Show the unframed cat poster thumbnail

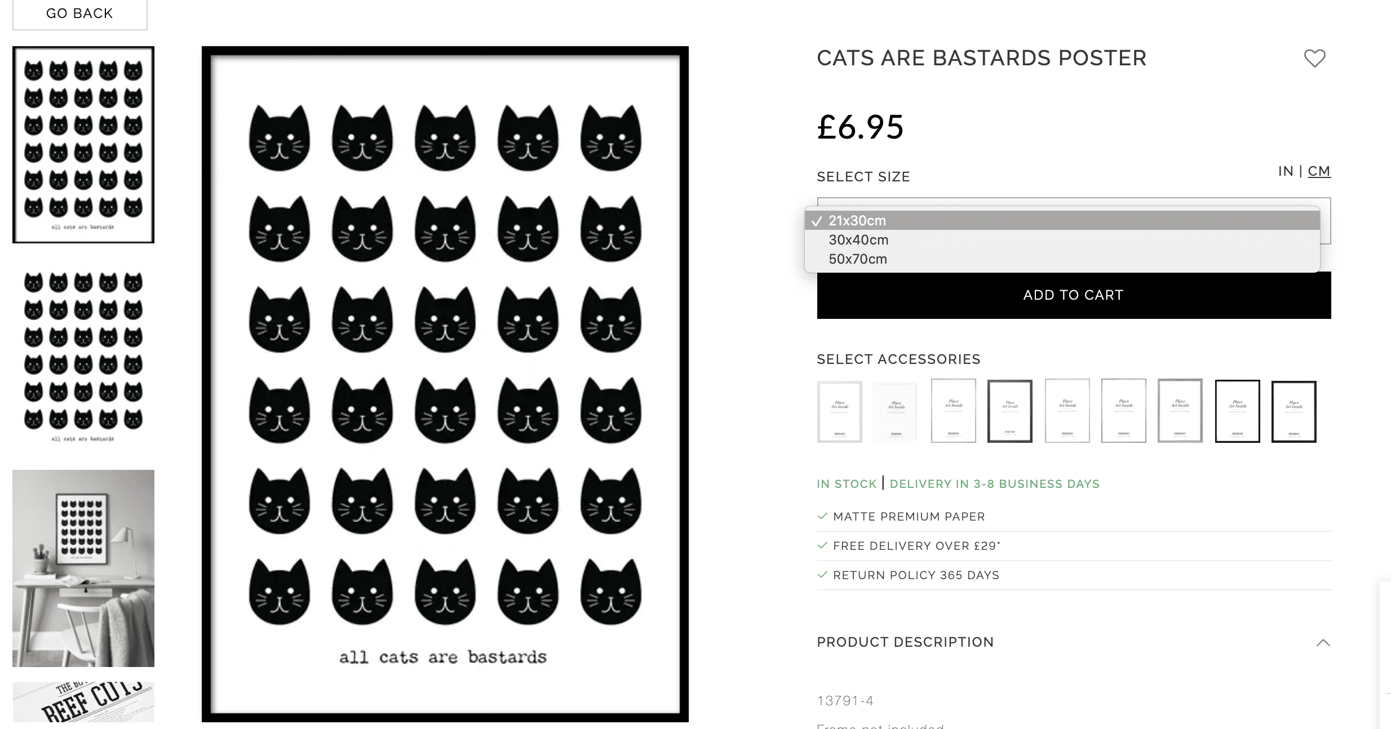click(83, 356)
